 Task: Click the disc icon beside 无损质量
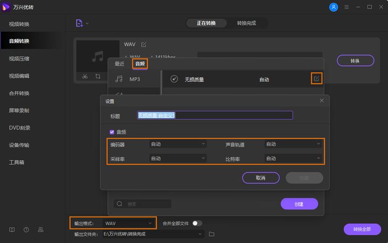click(x=174, y=79)
